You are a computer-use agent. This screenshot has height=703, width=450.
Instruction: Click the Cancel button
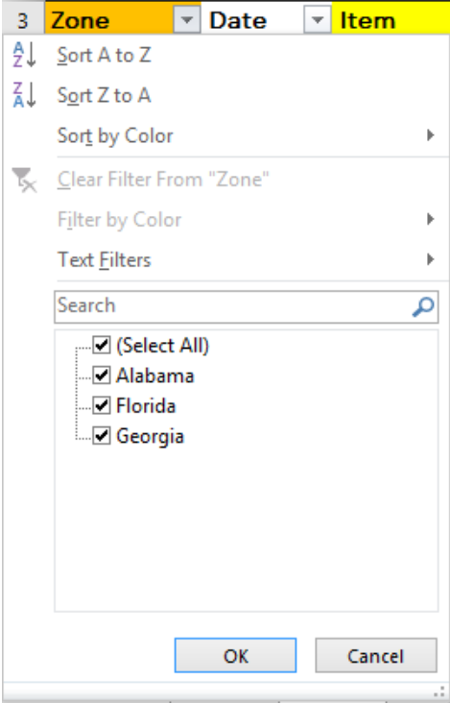click(376, 656)
